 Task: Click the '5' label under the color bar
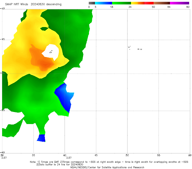coord(95,7)
